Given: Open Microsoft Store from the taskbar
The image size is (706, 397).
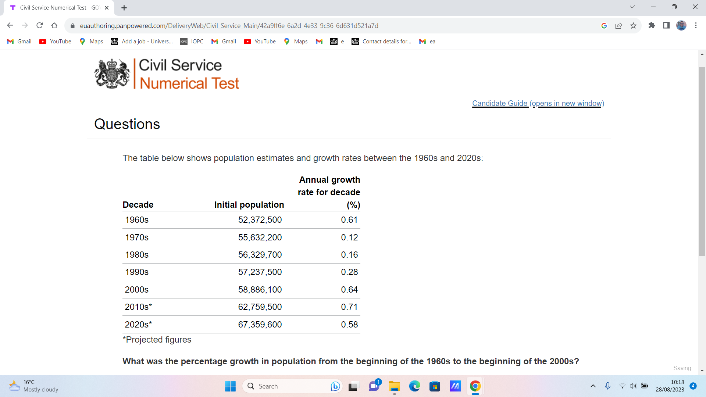Looking at the screenshot, I should pyautogui.click(x=435, y=386).
